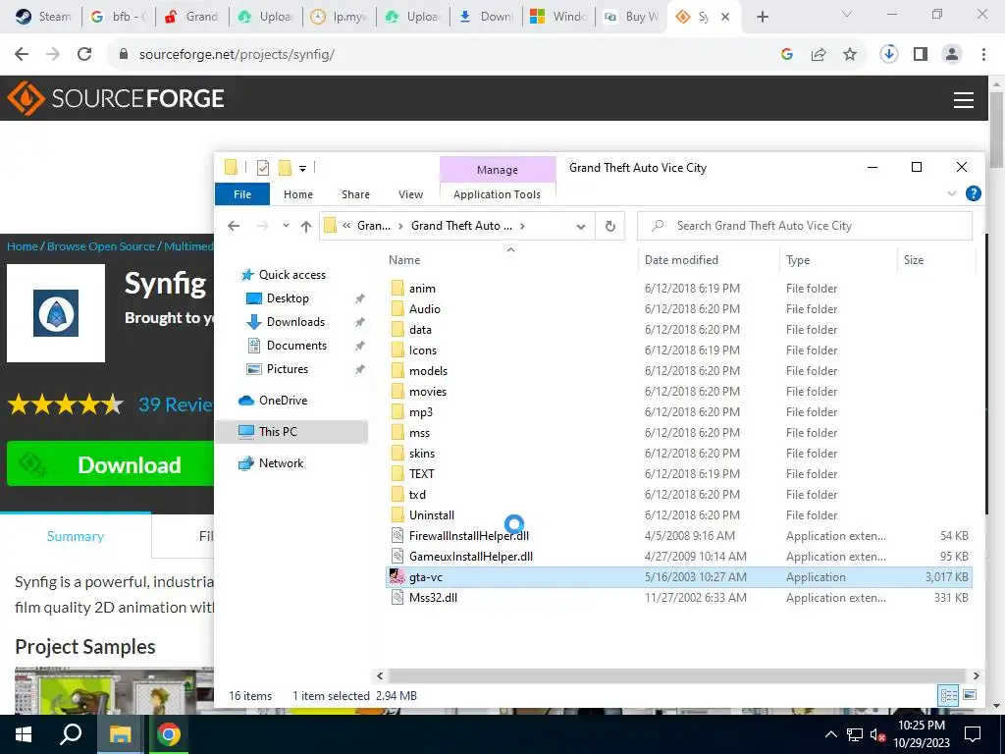The image size is (1005, 754).
Task: Select OneDrive in the navigation pane
Action: click(283, 401)
